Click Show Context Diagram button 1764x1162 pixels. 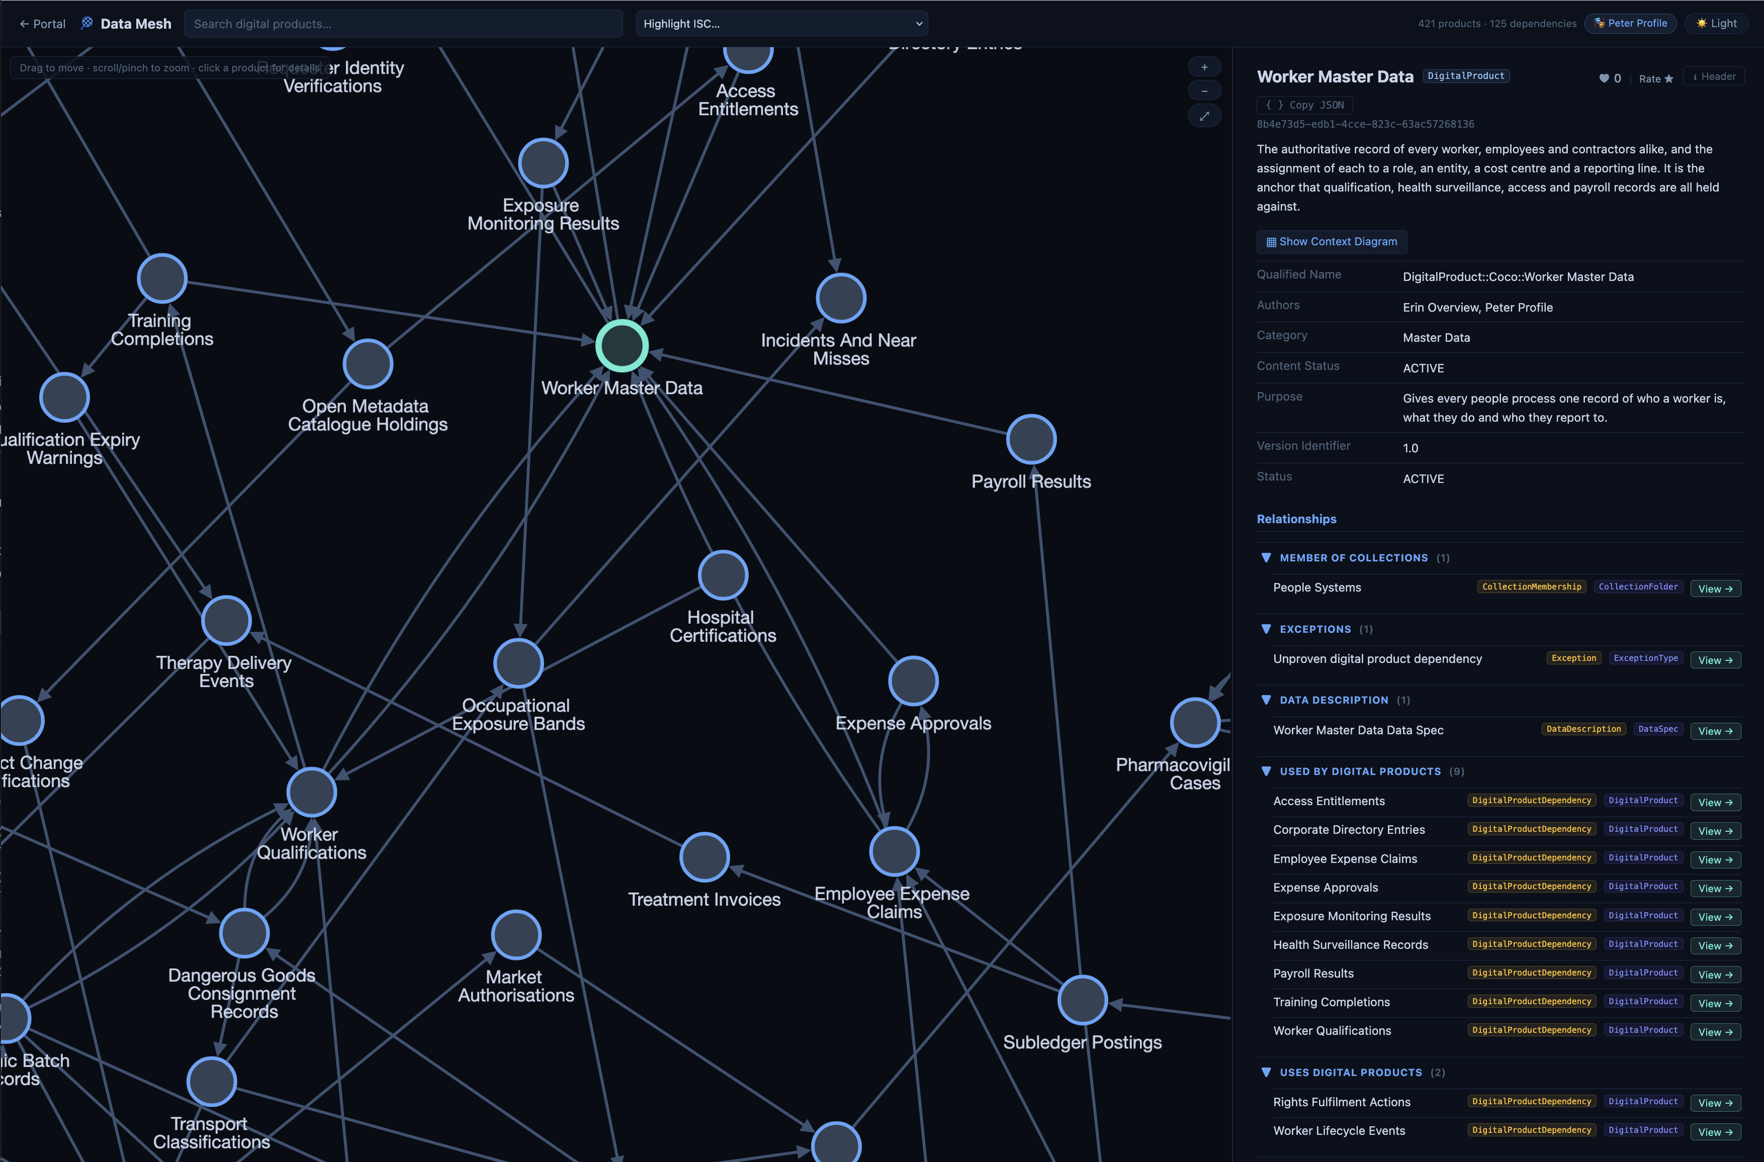tap(1331, 242)
